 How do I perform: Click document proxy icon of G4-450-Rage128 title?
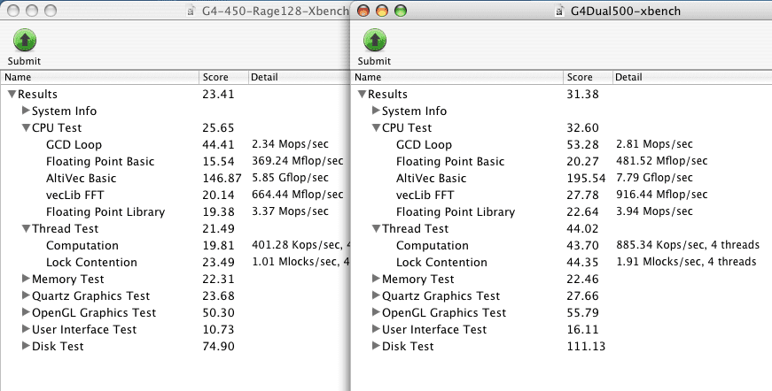tap(191, 11)
